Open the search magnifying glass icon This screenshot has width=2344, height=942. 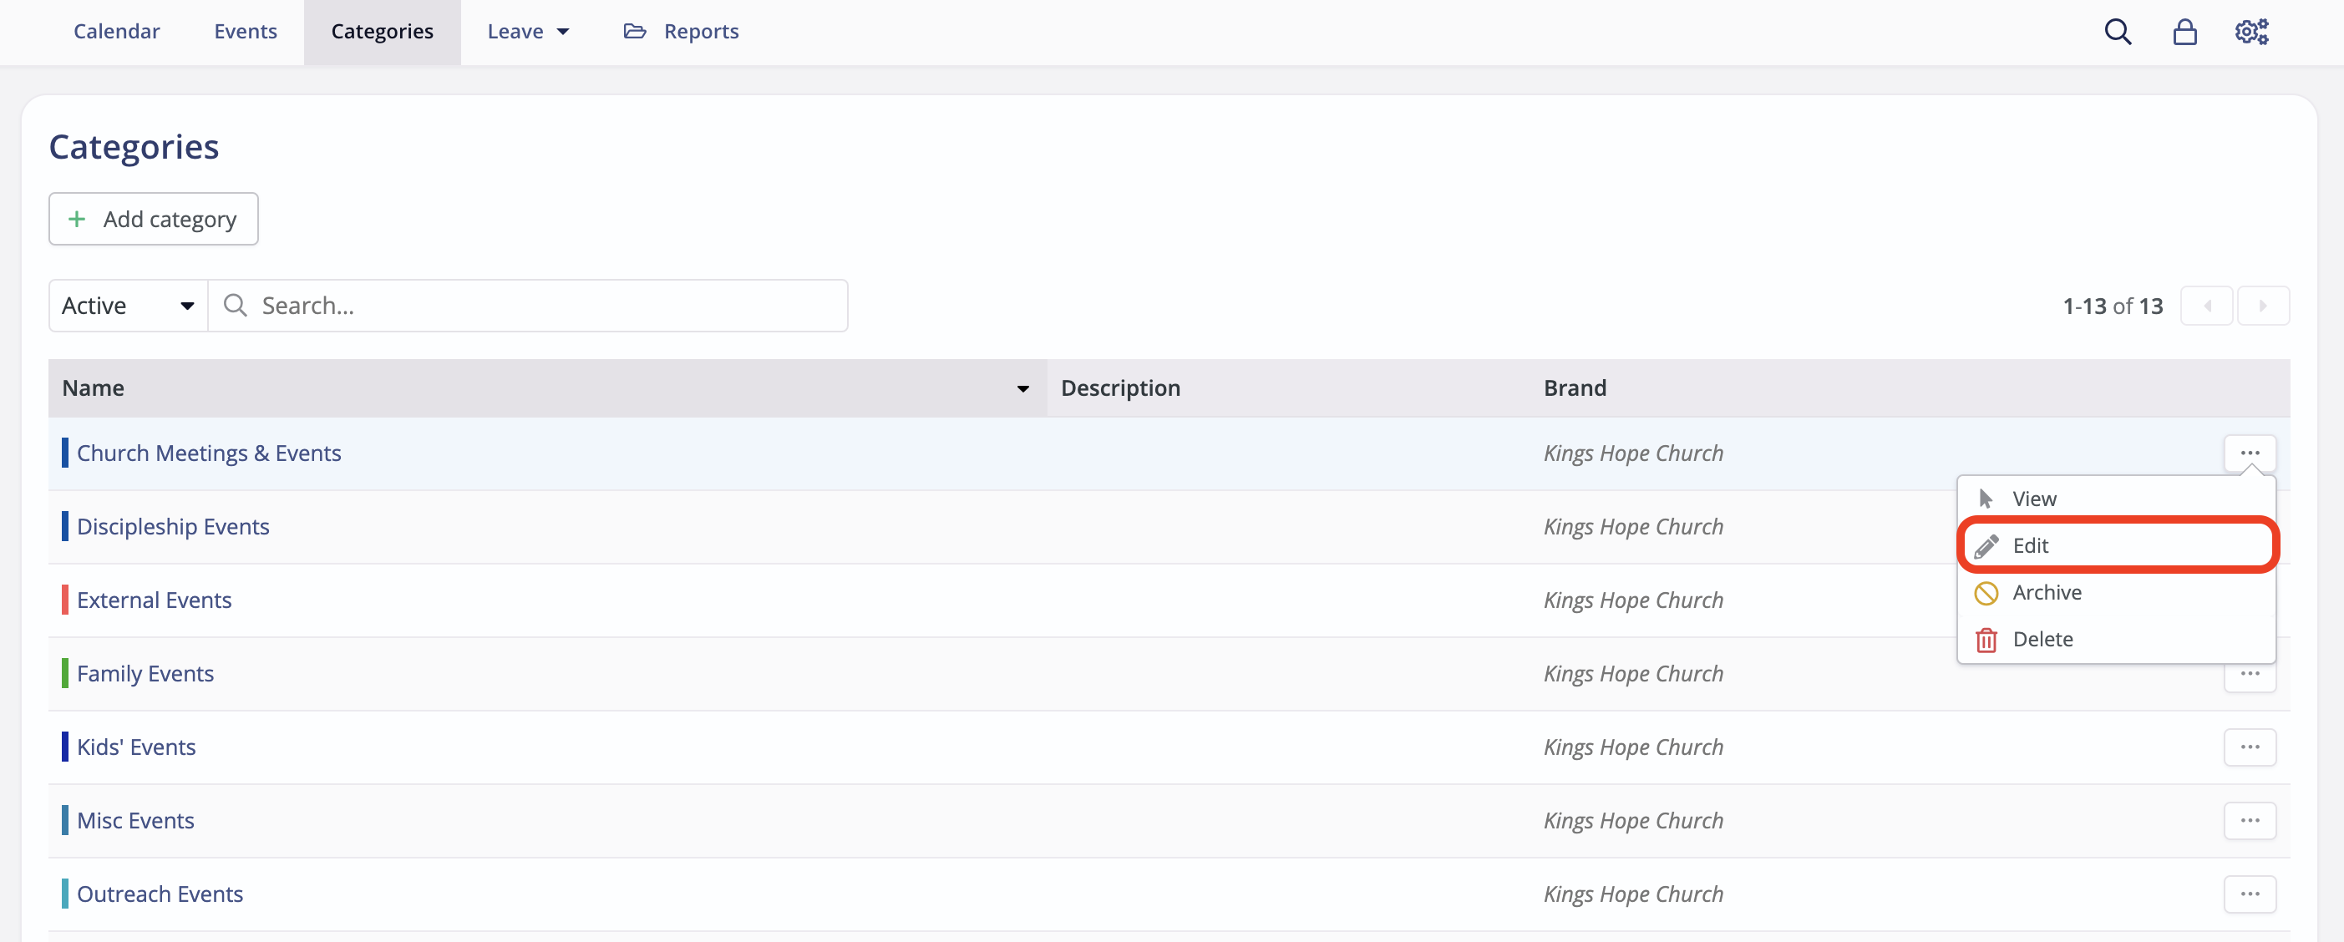click(x=2118, y=31)
